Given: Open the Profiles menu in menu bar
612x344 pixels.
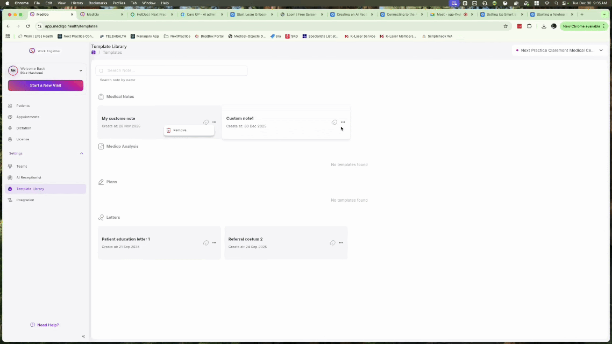Looking at the screenshot, I should point(119,3).
